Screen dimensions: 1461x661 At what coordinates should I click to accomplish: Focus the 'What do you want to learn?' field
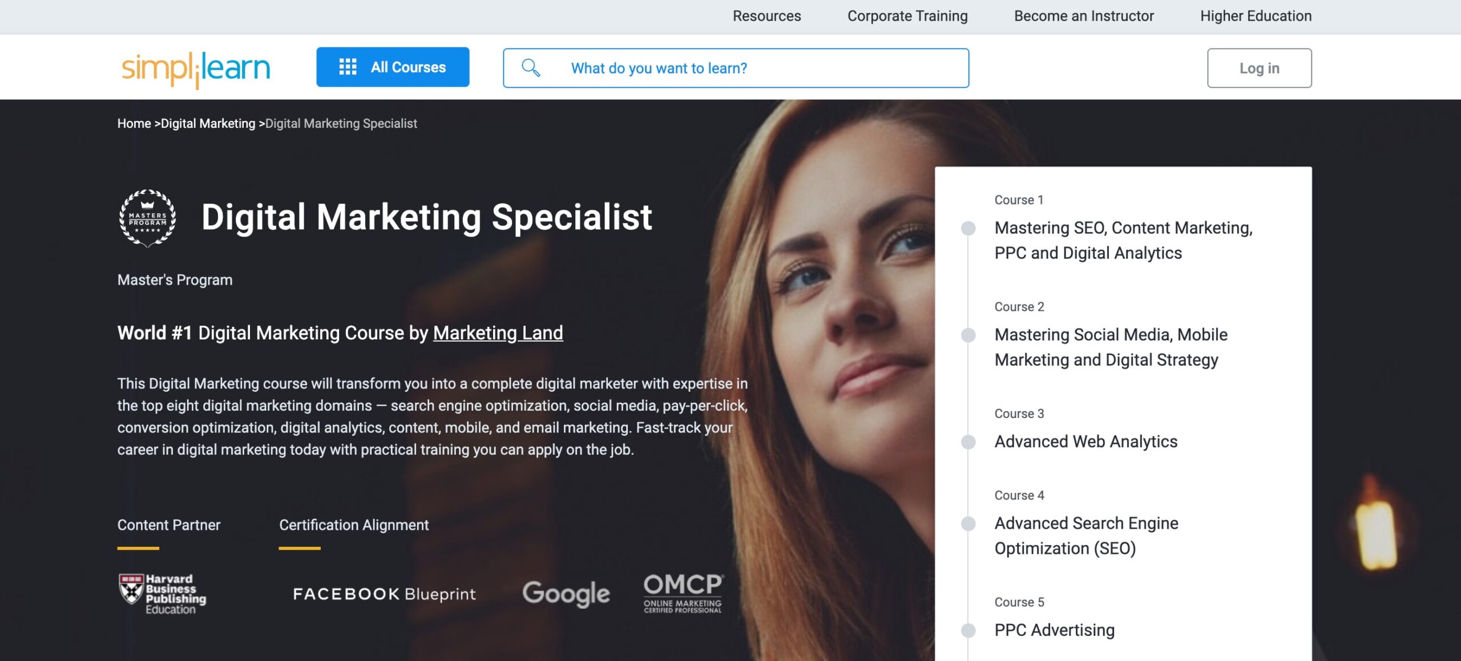pos(736,68)
